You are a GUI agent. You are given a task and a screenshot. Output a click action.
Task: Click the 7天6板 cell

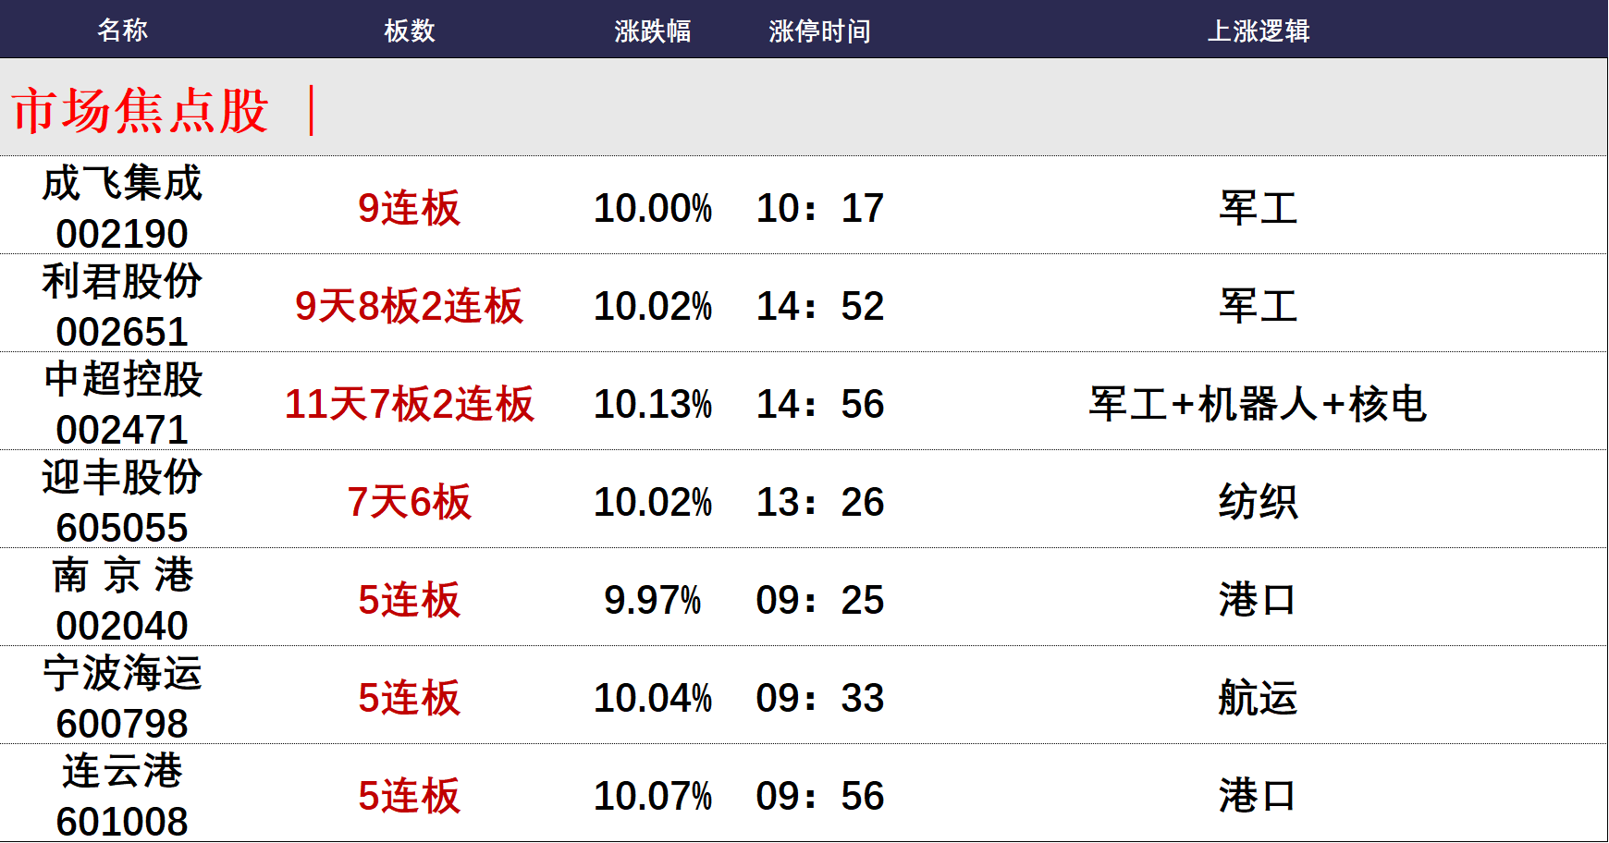tap(410, 502)
